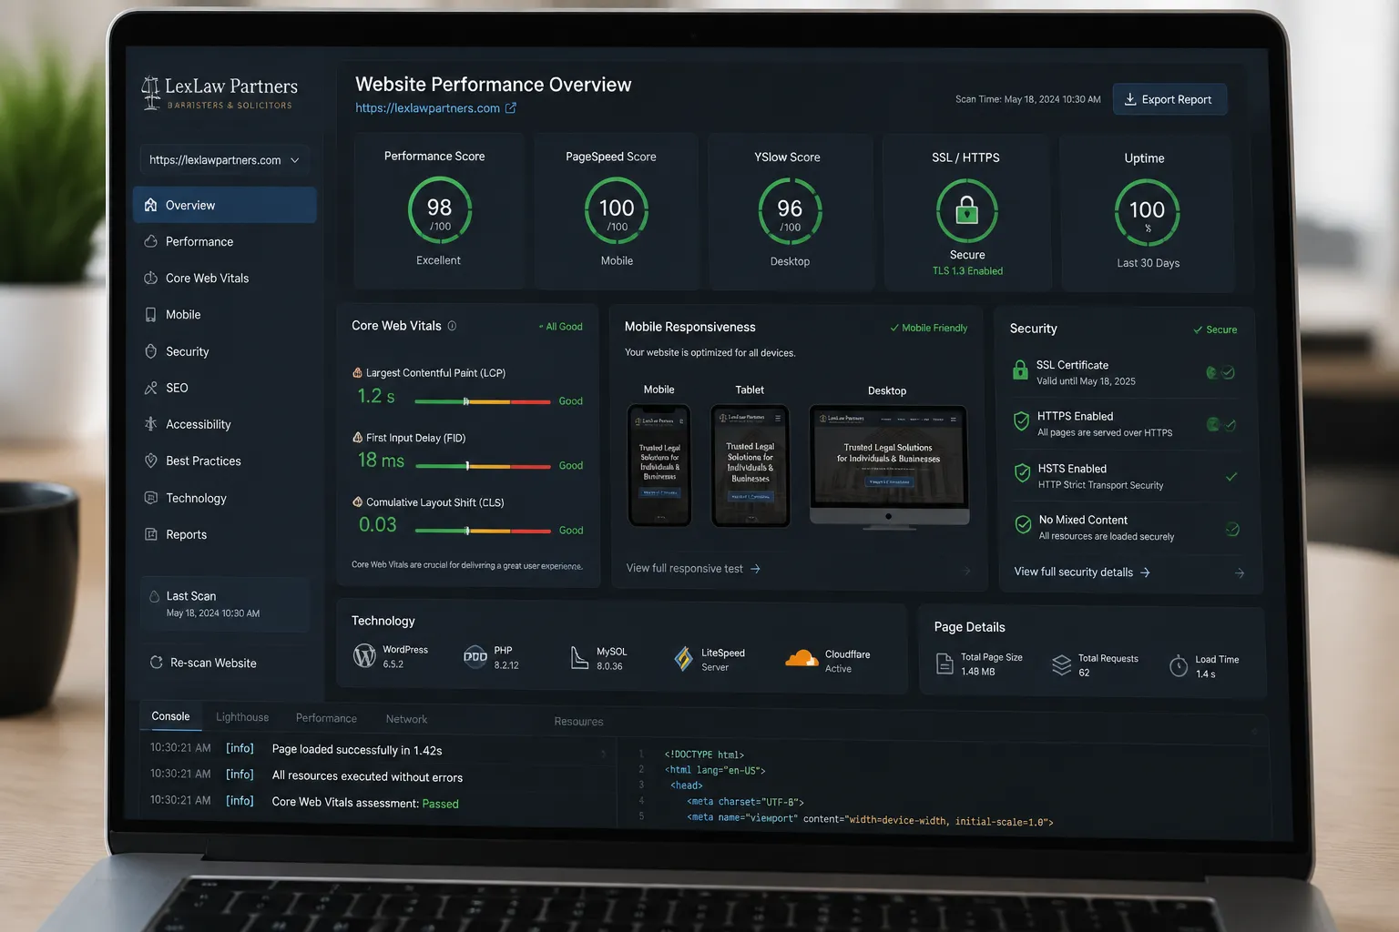Image resolution: width=1399 pixels, height=932 pixels.
Task: Click the WordPress logo icon
Action: click(364, 655)
